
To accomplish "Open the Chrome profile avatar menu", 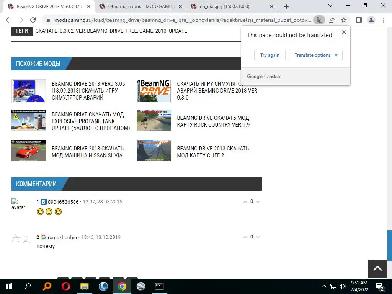I will pos(371,20).
